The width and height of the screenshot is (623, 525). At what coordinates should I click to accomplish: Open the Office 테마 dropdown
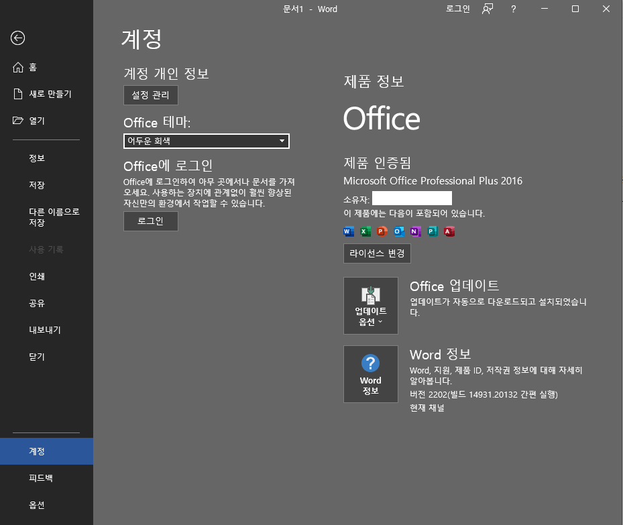[206, 141]
